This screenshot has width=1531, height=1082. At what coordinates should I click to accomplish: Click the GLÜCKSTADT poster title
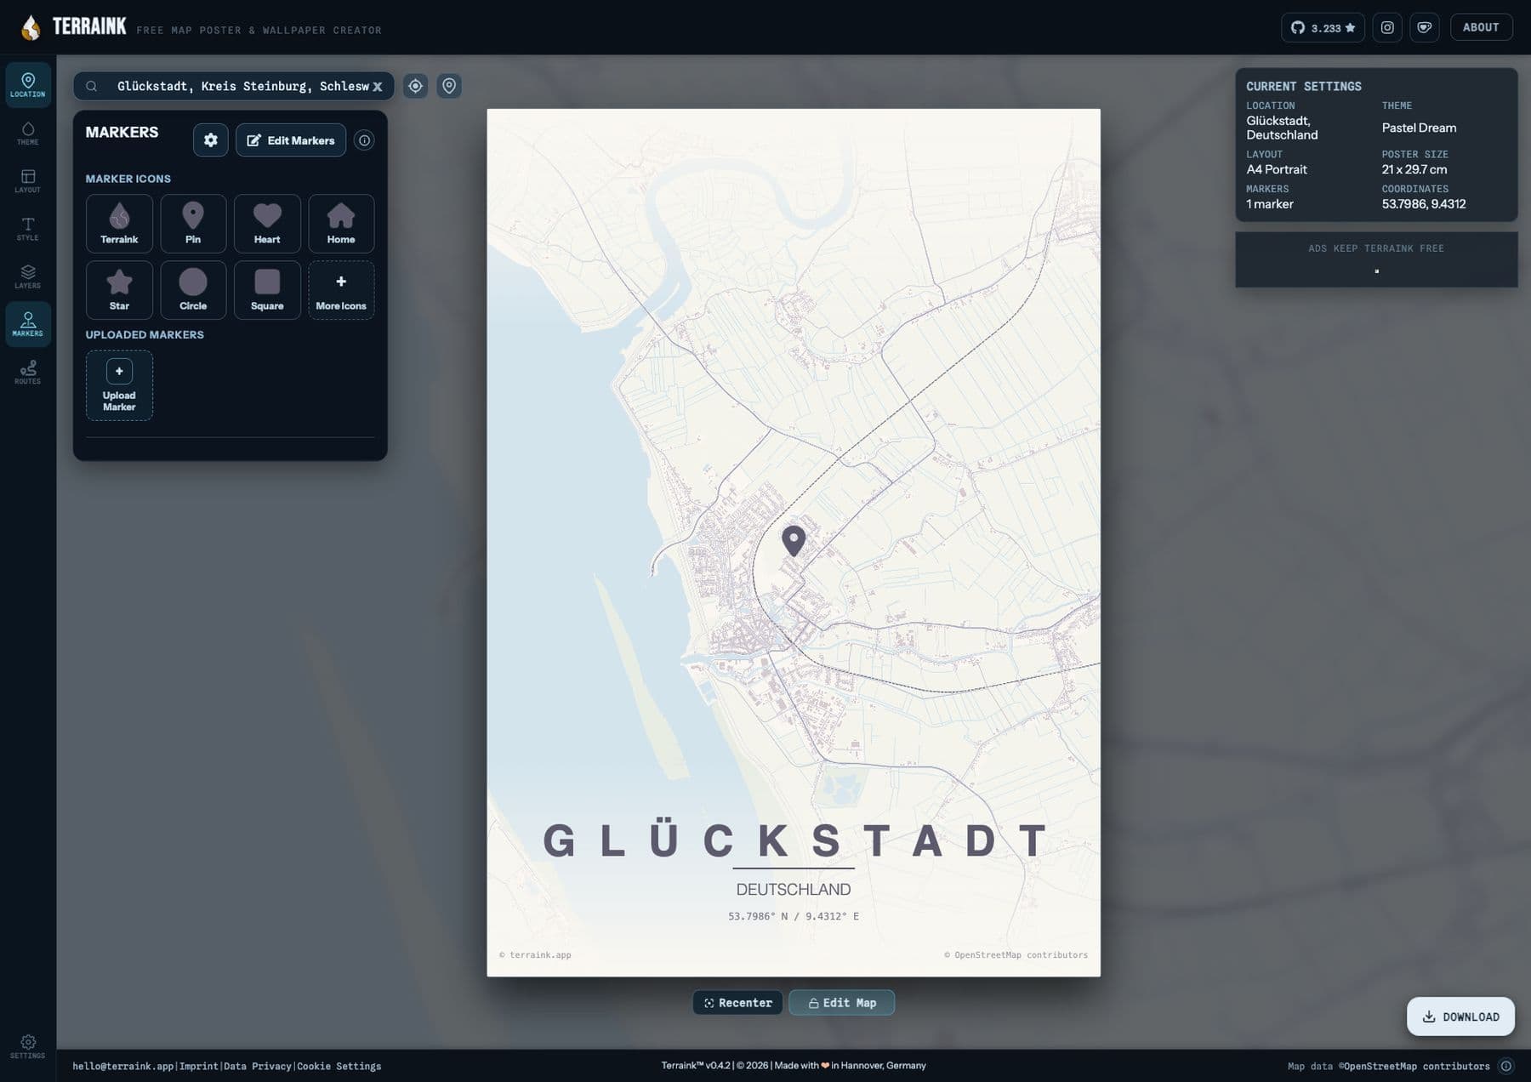tap(794, 840)
